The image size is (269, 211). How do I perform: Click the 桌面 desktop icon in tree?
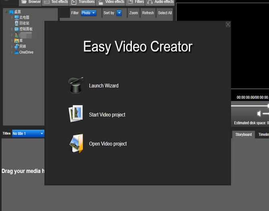tap(12, 12)
